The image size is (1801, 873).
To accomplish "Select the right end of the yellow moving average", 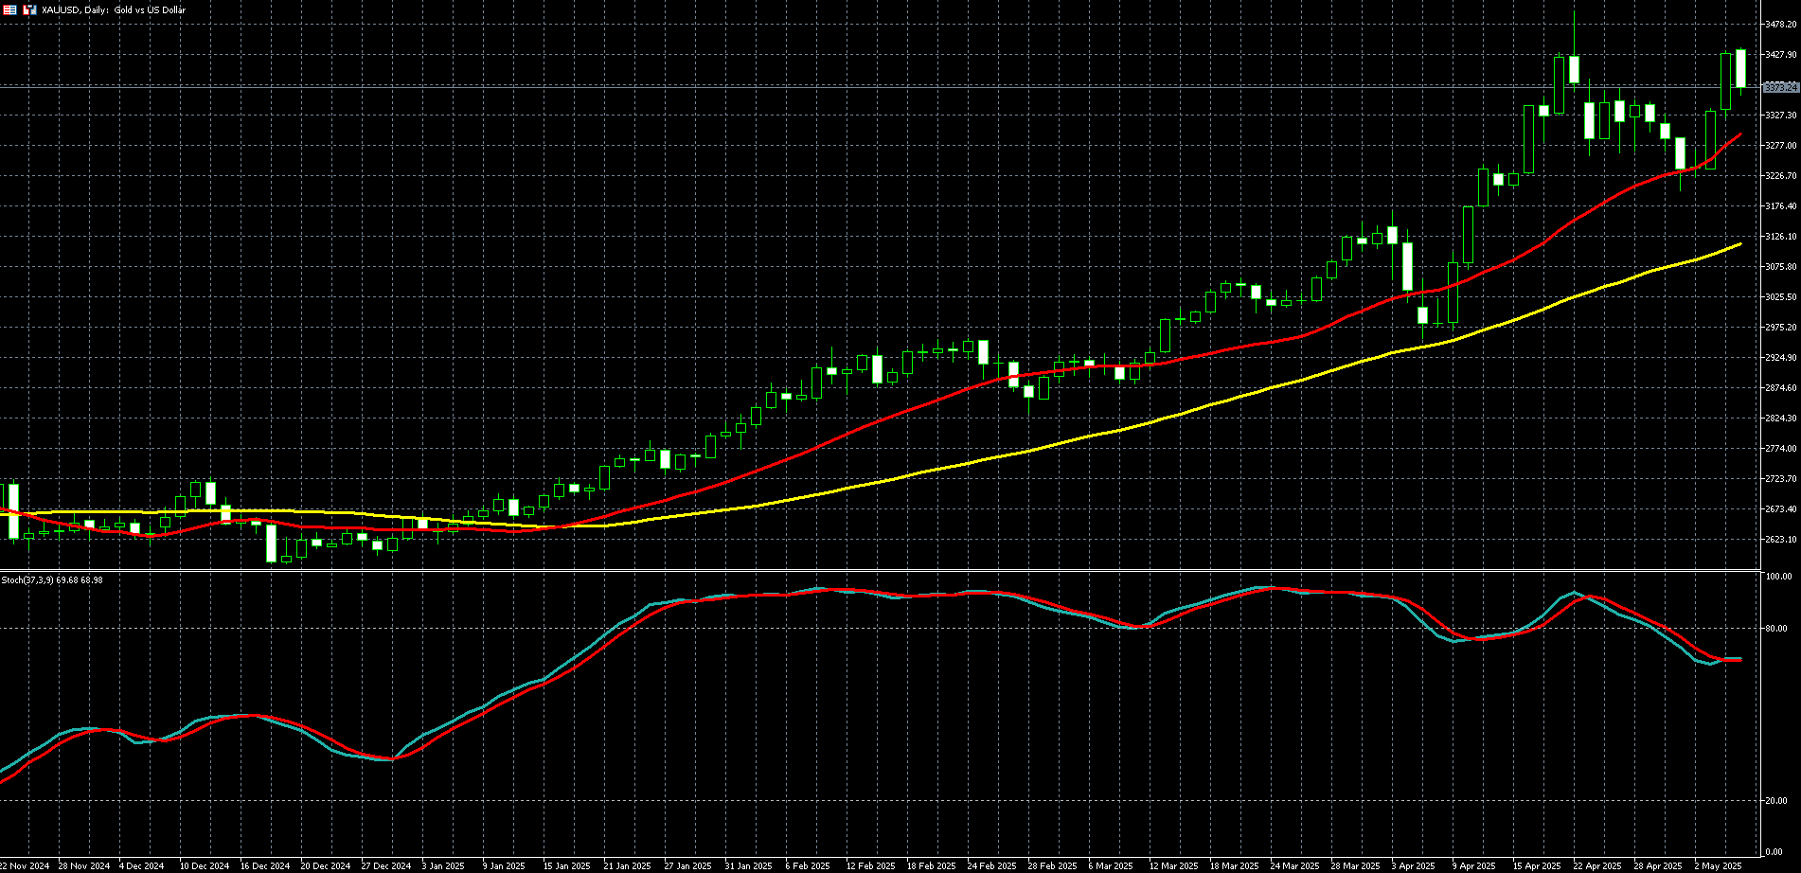I will (1739, 245).
